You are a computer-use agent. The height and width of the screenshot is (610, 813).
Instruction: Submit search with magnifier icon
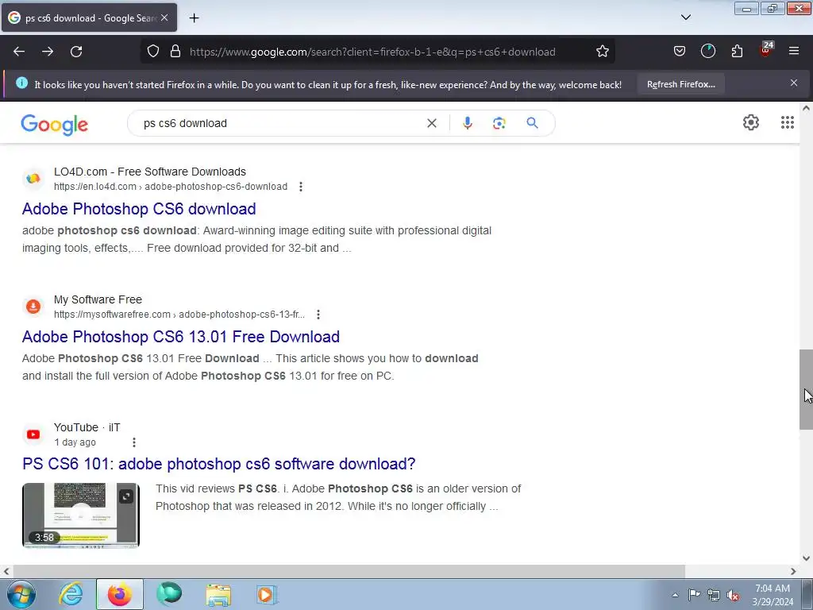[532, 123]
